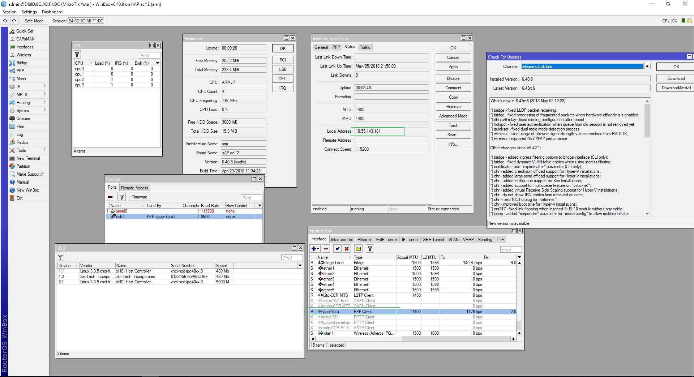This screenshot has width=694, height=377.
Task: Click the blue checkmark Enable interface icon
Action: point(337,249)
